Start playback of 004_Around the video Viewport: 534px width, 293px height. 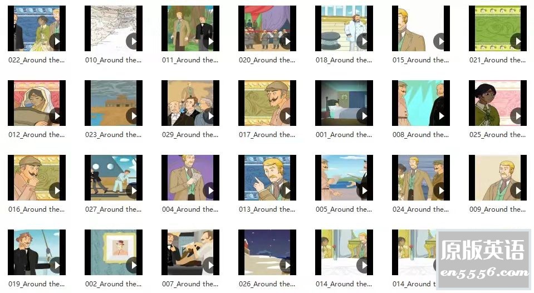point(209,191)
